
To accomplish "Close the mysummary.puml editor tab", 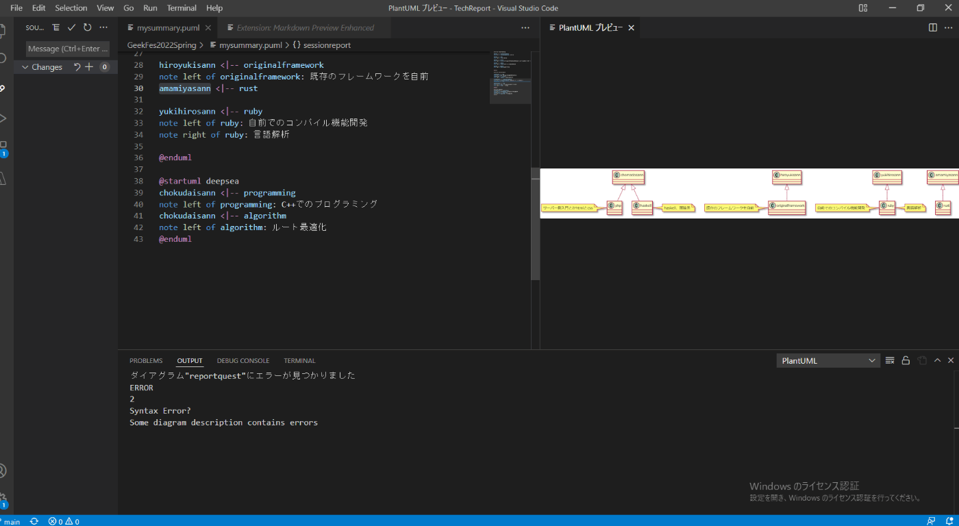I will click(x=208, y=28).
